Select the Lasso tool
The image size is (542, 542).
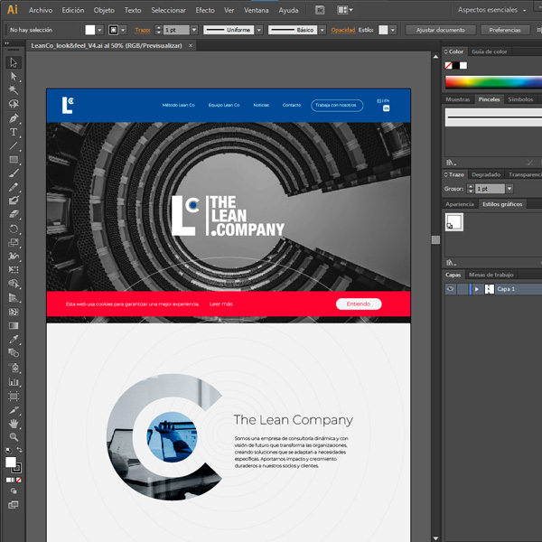click(14, 104)
